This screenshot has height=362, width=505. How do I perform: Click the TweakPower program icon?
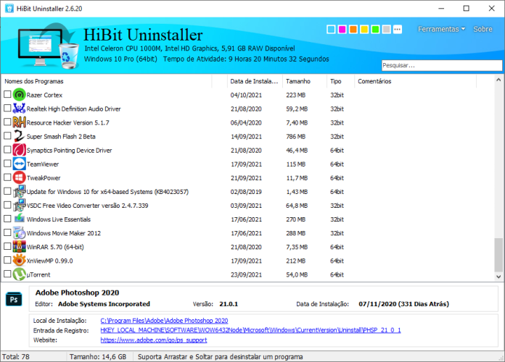pyautogui.click(x=20, y=178)
